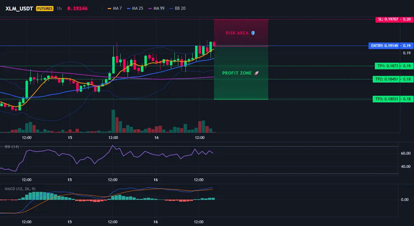
Task: Click the 15 date label under price chart
Action: 70,138
